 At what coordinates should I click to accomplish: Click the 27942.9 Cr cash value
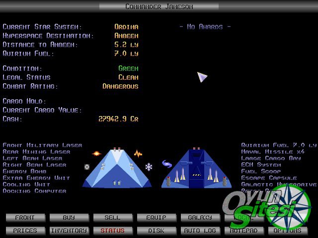click(x=118, y=119)
